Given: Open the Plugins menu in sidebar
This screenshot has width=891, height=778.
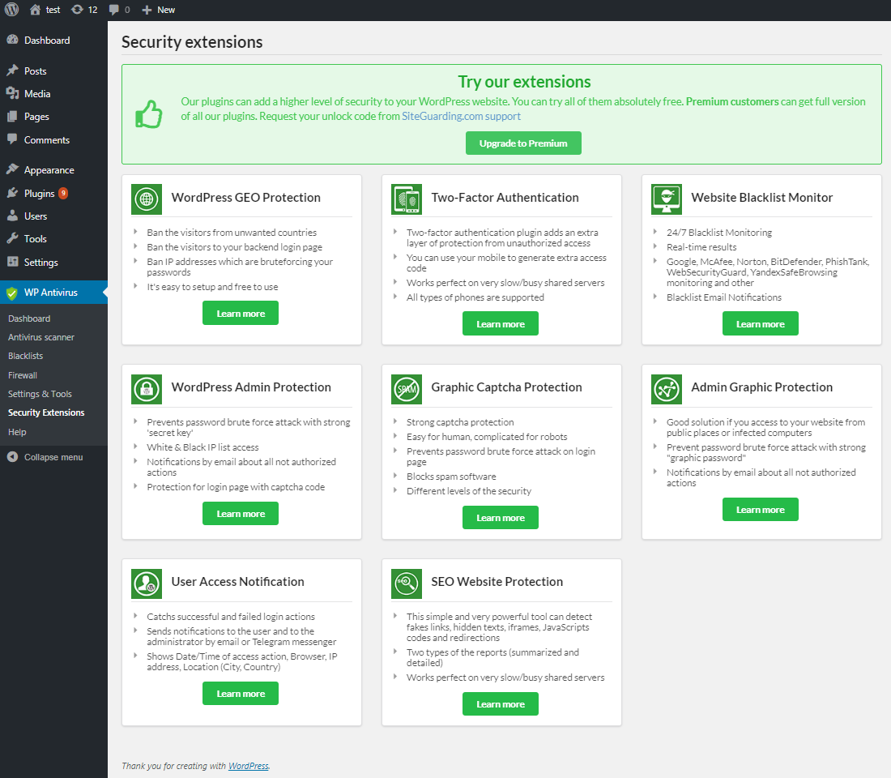Looking at the screenshot, I should tap(39, 194).
